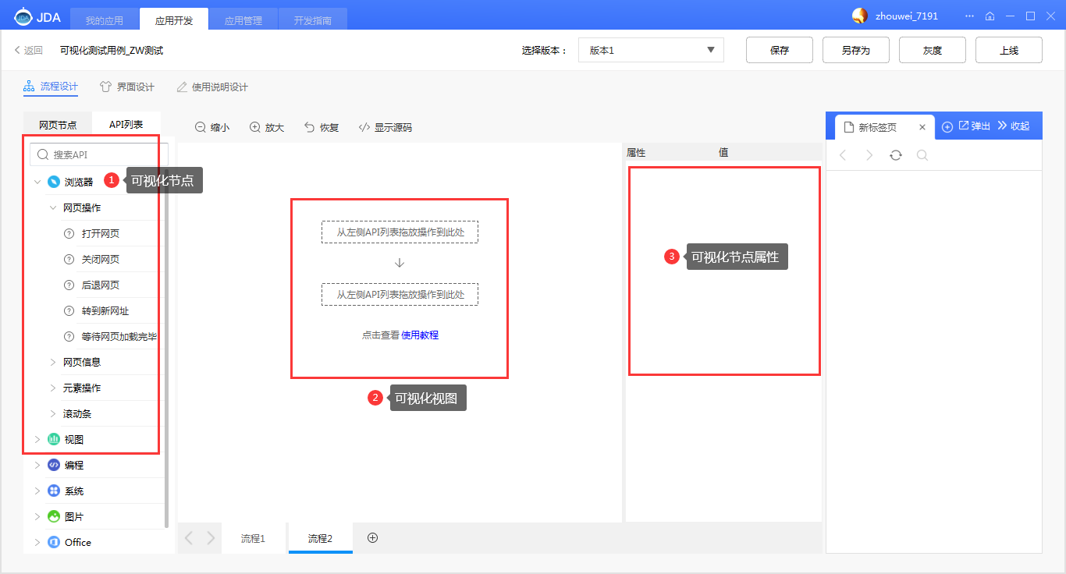Click the browser search magnifier icon
The height and width of the screenshot is (574, 1066).
(x=922, y=155)
